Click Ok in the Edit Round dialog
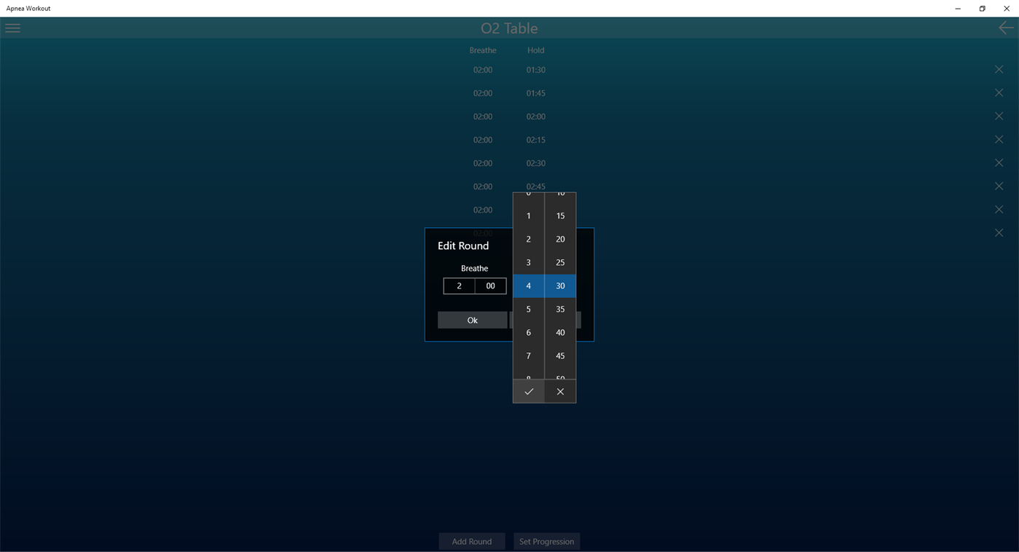 472,319
